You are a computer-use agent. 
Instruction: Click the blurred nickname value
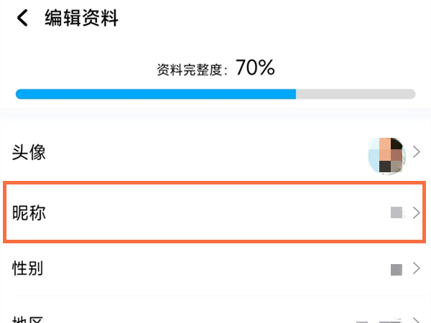[x=397, y=212]
